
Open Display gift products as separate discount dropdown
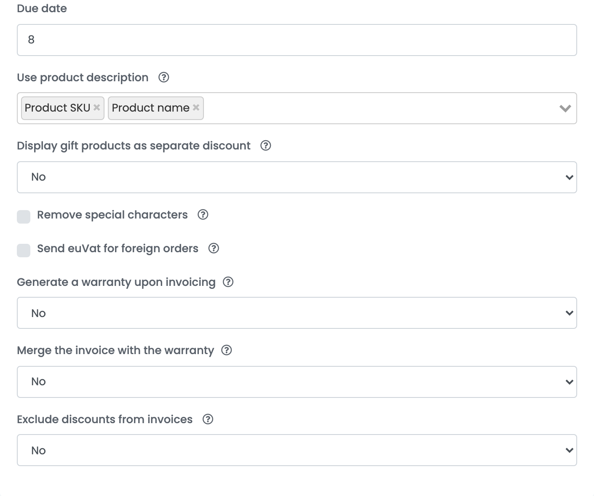pyautogui.click(x=297, y=177)
